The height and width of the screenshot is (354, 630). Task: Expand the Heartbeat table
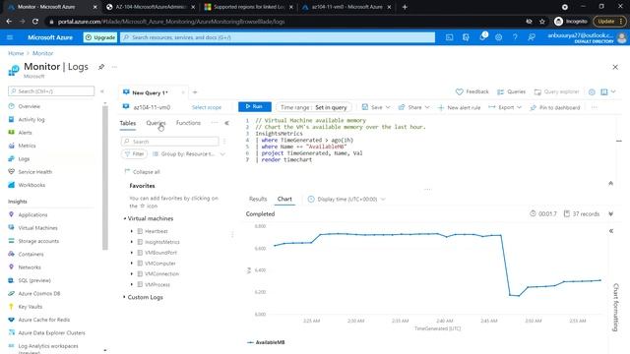(131, 231)
